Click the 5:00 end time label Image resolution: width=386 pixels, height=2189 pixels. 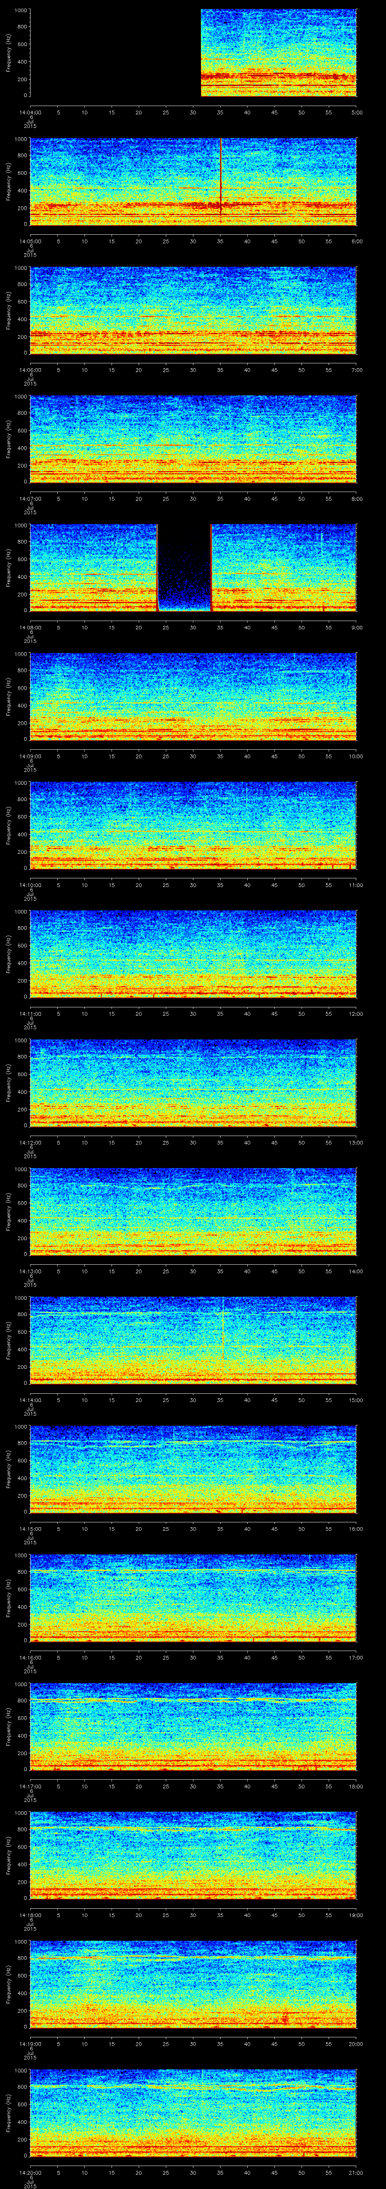[356, 112]
